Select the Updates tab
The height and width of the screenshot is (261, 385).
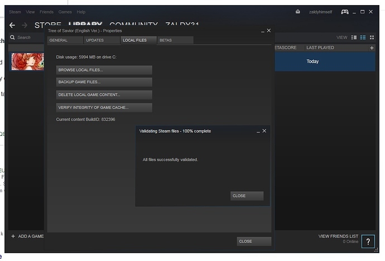pyautogui.click(x=95, y=40)
